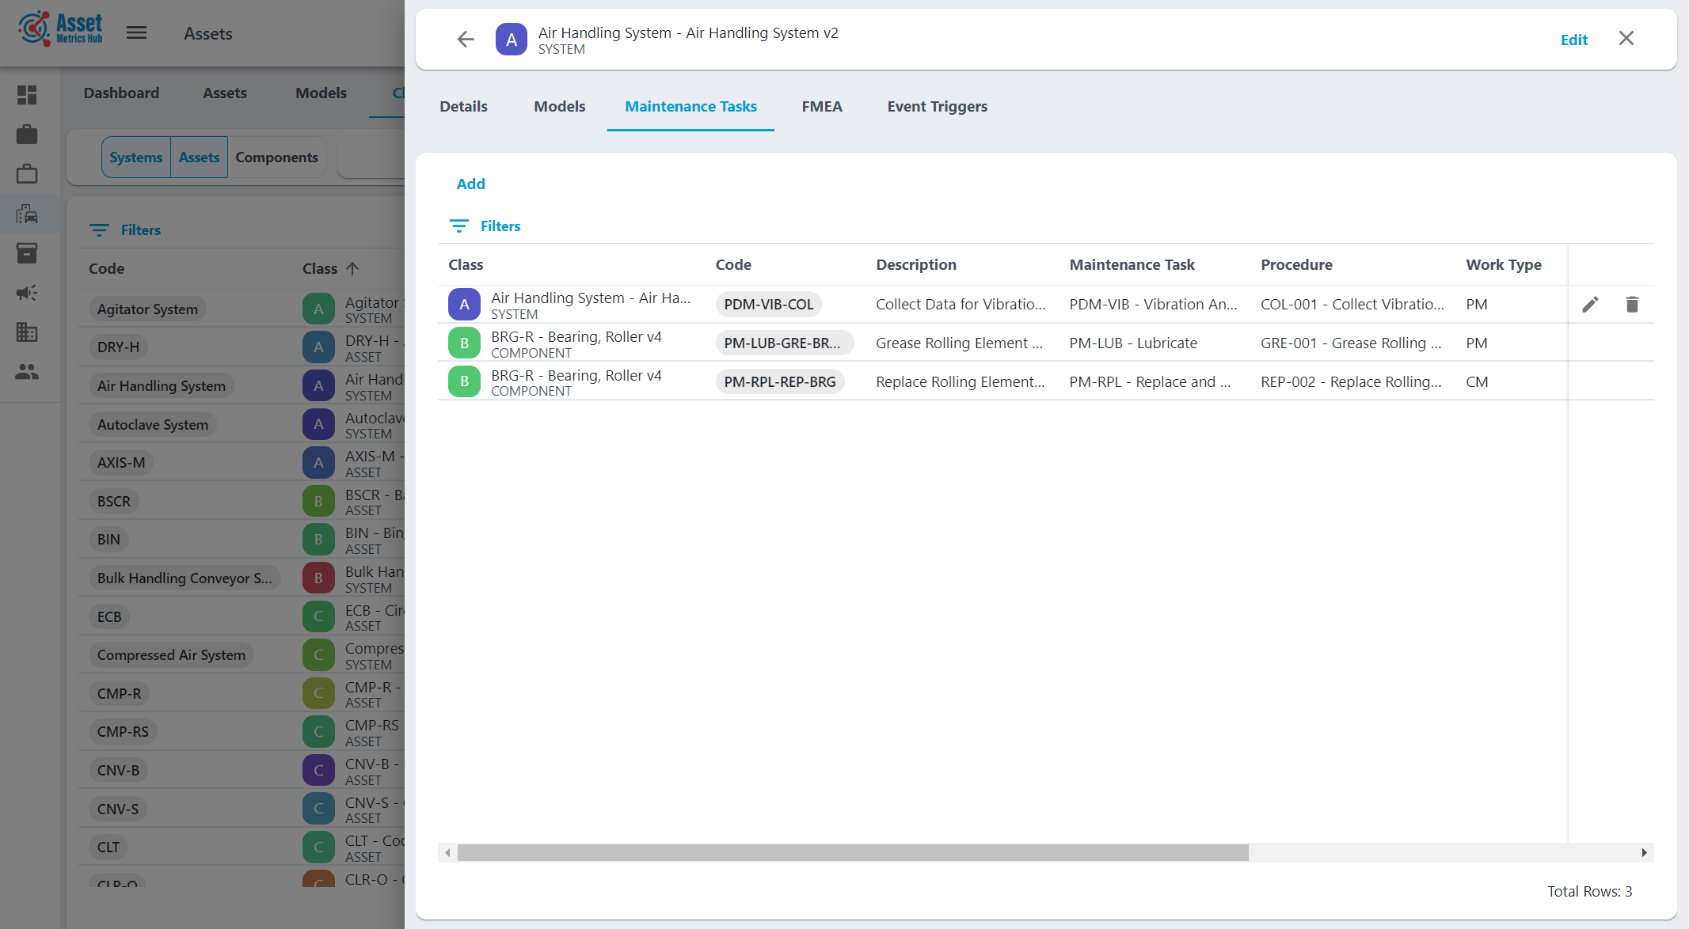Viewport: 1689px width, 929px height.
Task: Click the CNV-B chip
Action: (118, 770)
